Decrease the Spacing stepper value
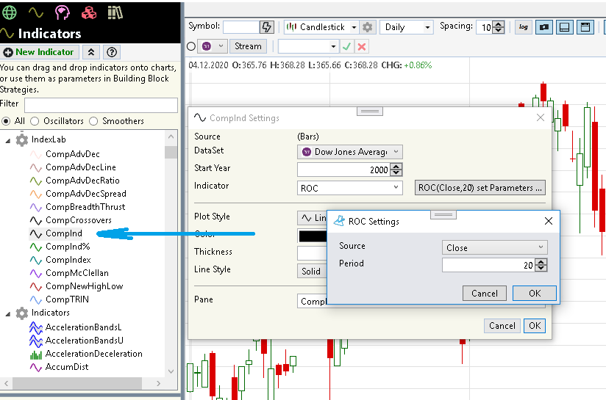 click(499, 30)
